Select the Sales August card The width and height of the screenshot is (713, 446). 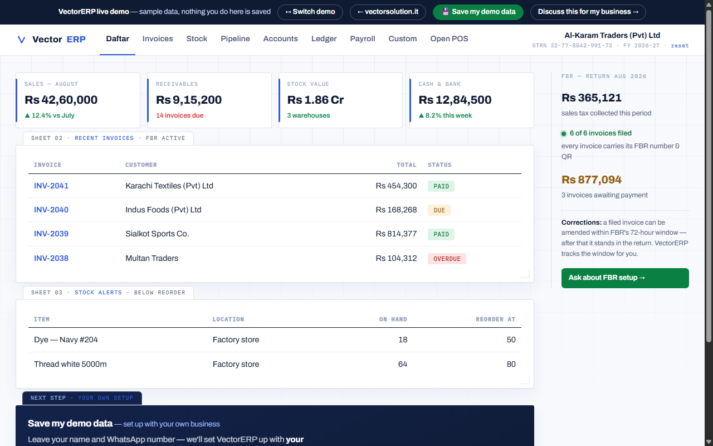click(x=78, y=100)
